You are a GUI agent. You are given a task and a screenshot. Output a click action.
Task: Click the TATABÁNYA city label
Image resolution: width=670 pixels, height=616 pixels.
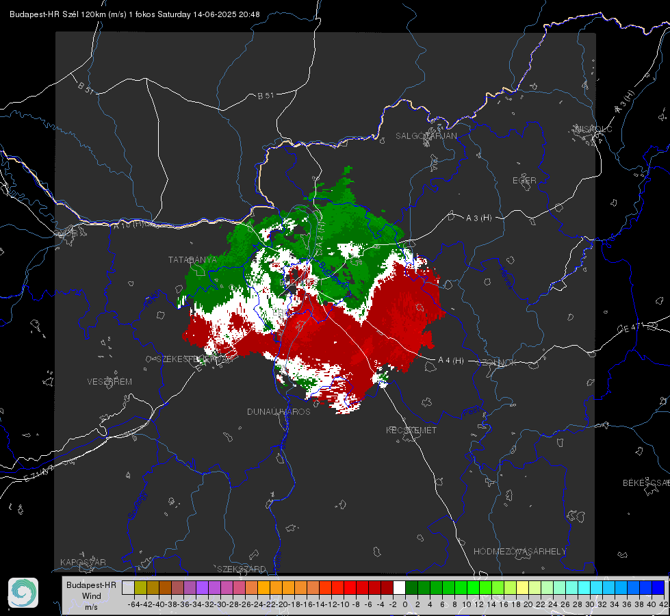click(x=192, y=259)
